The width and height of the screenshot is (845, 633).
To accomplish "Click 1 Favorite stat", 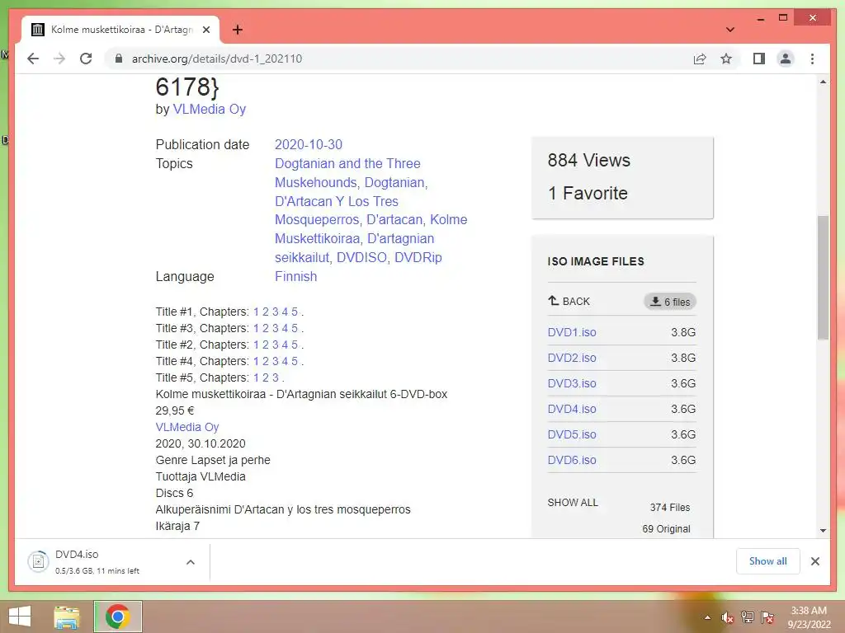I will (588, 193).
